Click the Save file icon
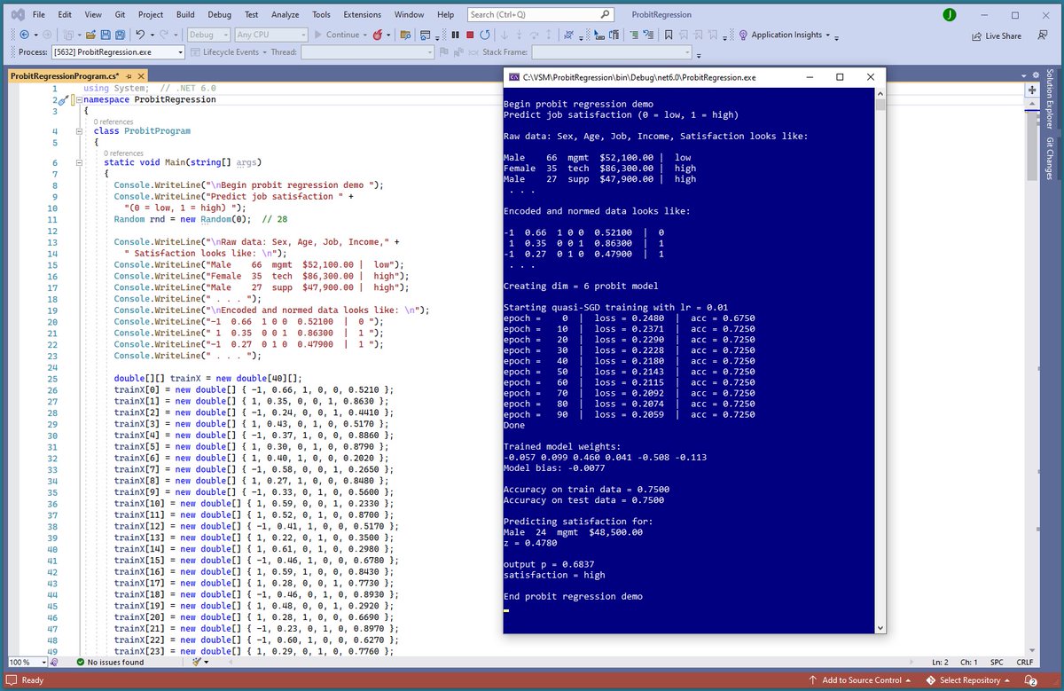The width and height of the screenshot is (1064, 691). (106, 35)
